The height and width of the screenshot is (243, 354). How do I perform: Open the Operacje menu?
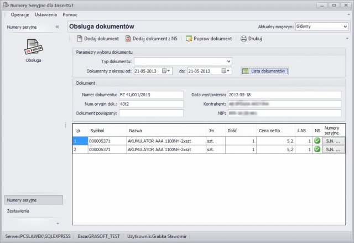point(20,15)
